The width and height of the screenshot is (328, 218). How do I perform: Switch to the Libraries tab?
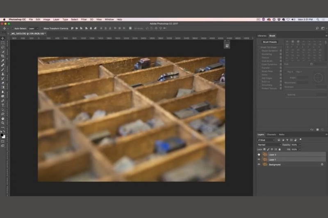click(262, 36)
